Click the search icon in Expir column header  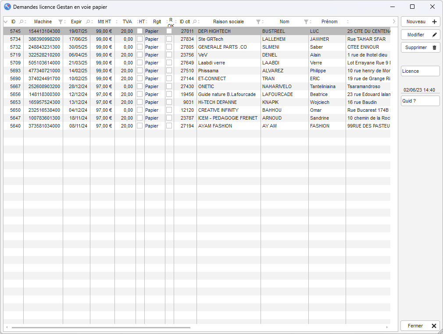coord(88,22)
